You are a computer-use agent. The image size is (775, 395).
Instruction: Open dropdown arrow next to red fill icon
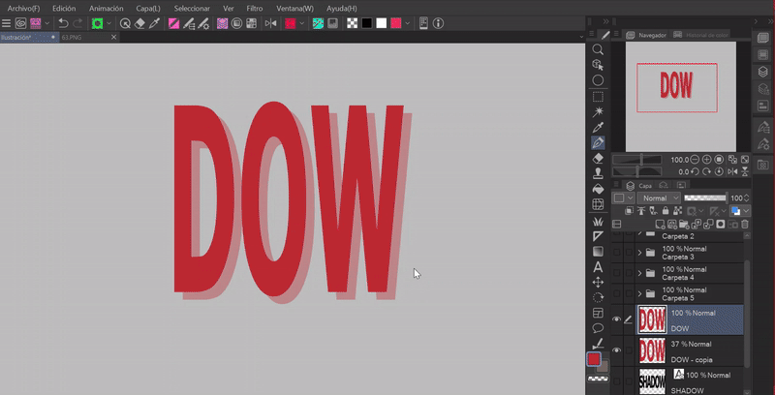(x=302, y=23)
